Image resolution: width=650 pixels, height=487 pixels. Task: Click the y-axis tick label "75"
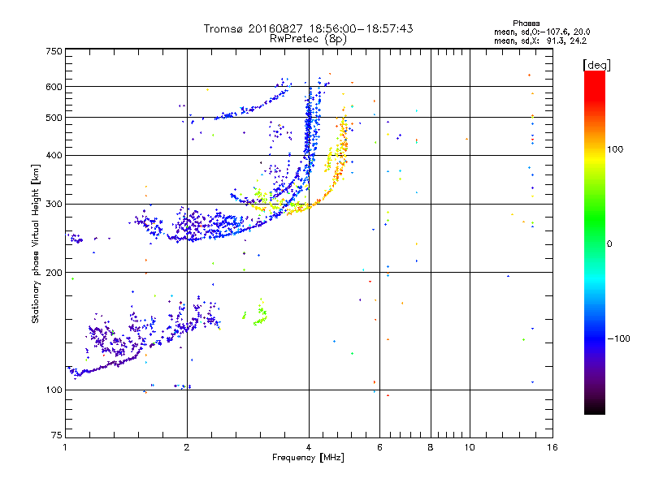tap(57, 435)
